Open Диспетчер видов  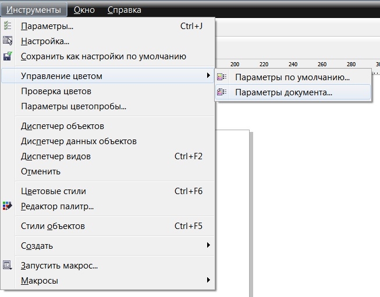(56, 156)
